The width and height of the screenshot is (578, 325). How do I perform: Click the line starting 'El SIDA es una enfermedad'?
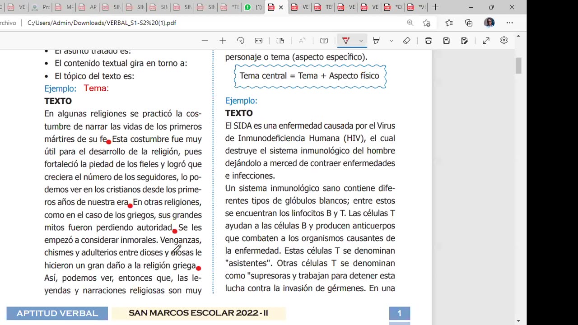310,125
